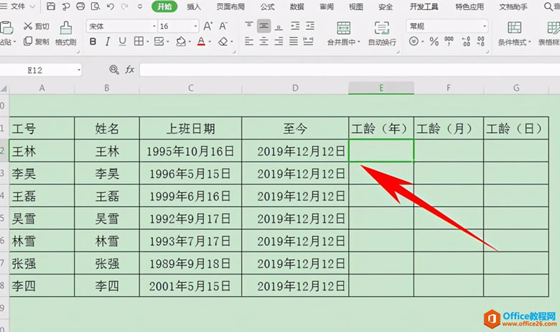
Task: Toggle Bold formatting
Action: (x=93, y=42)
